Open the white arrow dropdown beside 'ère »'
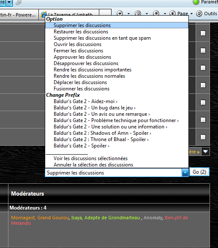Viewport: 218px width, 248px height. (205, 152)
